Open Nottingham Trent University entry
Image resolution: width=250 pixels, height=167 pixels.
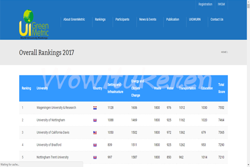pos(52,157)
